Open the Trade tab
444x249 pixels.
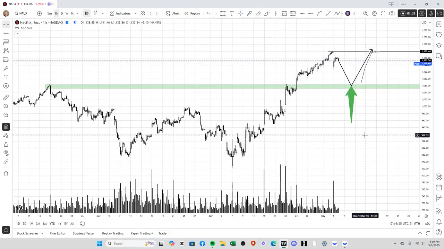coord(162,233)
